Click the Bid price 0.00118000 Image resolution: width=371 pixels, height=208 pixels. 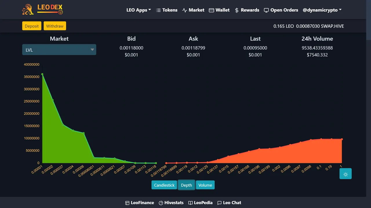pos(131,48)
